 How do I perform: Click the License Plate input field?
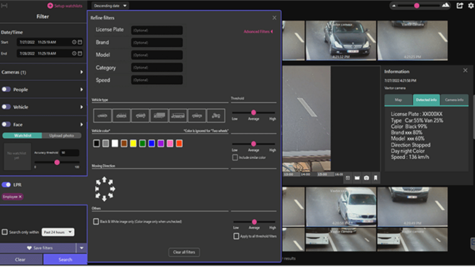(157, 30)
